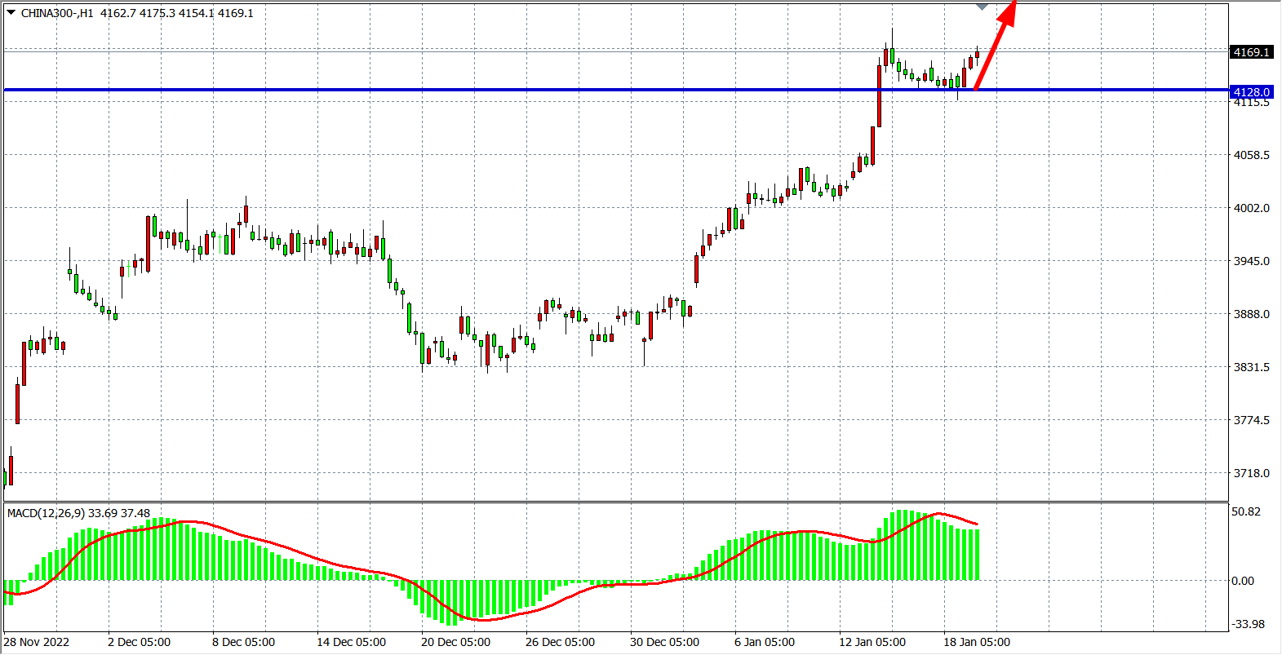Click the 50.82 value on MACD scale
Viewport: 1282px width, 655px height.
tap(1246, 511)
